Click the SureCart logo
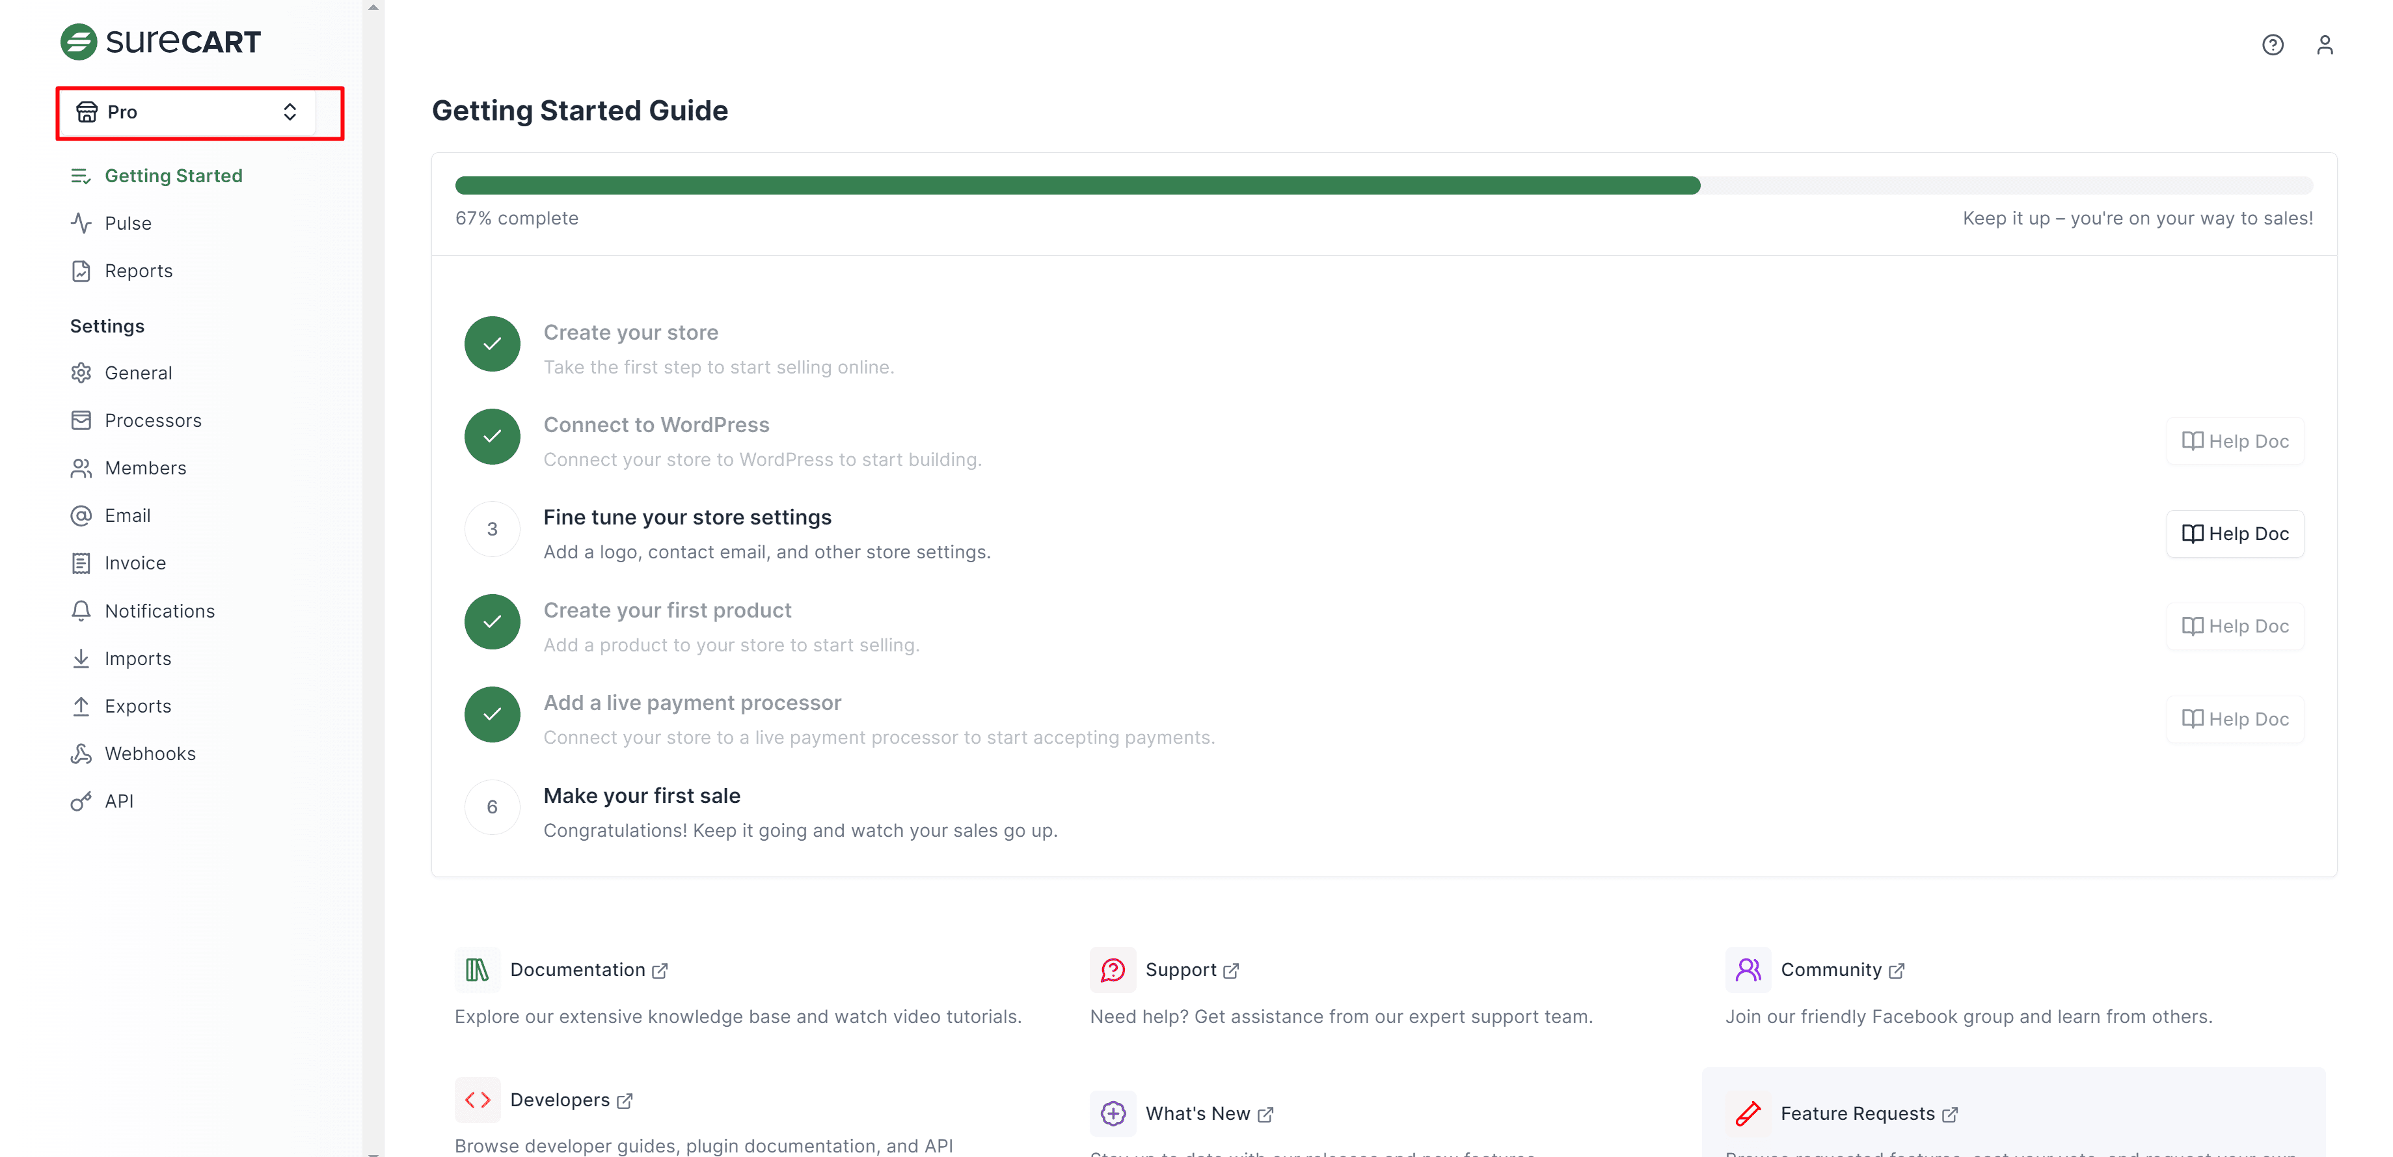Image resolution: width=2393 pixels, height=1157 pixels. click(x=161, y=42)
